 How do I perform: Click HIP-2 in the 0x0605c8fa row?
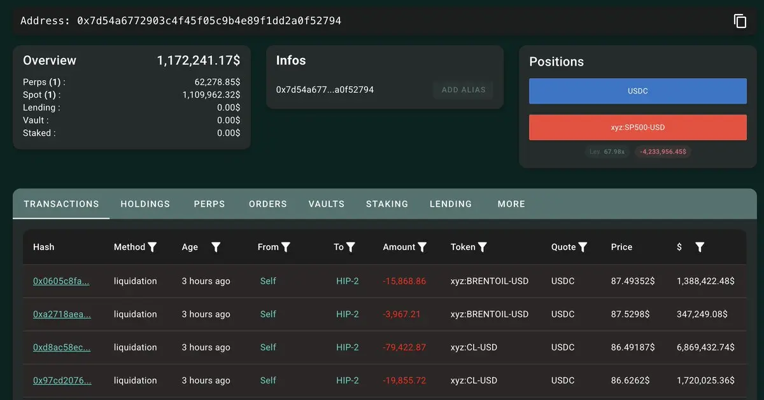[348, 281]
